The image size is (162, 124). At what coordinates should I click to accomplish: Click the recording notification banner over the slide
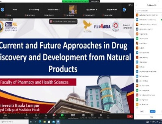[63, 21]
